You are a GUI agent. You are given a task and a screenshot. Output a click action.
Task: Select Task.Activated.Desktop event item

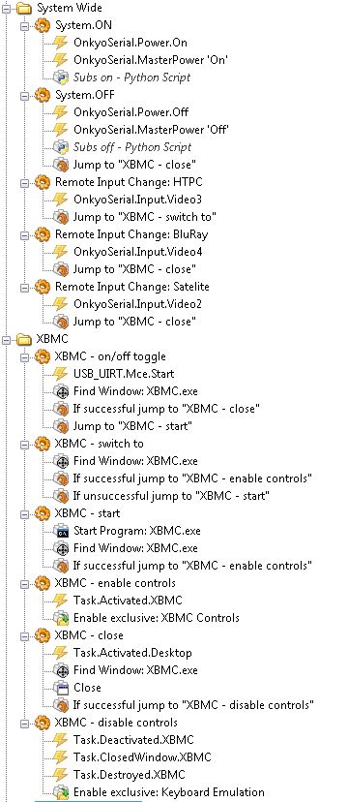click(132, 653)
